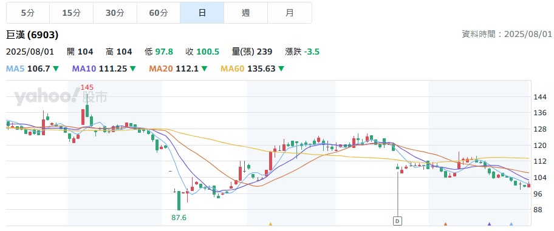Click the MA5 legend label

click(x=15, y=69)
